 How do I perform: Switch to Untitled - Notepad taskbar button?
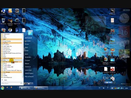26,88
